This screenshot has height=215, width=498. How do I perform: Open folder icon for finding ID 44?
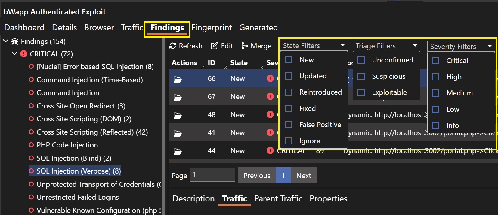[178, 151]
